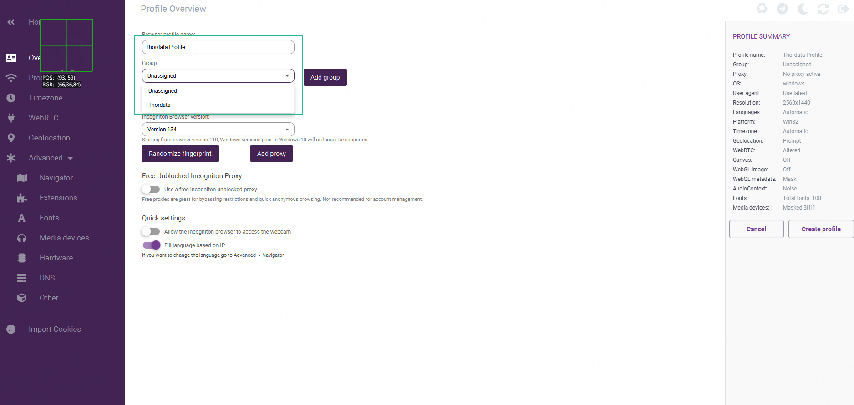
Task: Disable Fill language based on IP
Action: tap(152, 245)
